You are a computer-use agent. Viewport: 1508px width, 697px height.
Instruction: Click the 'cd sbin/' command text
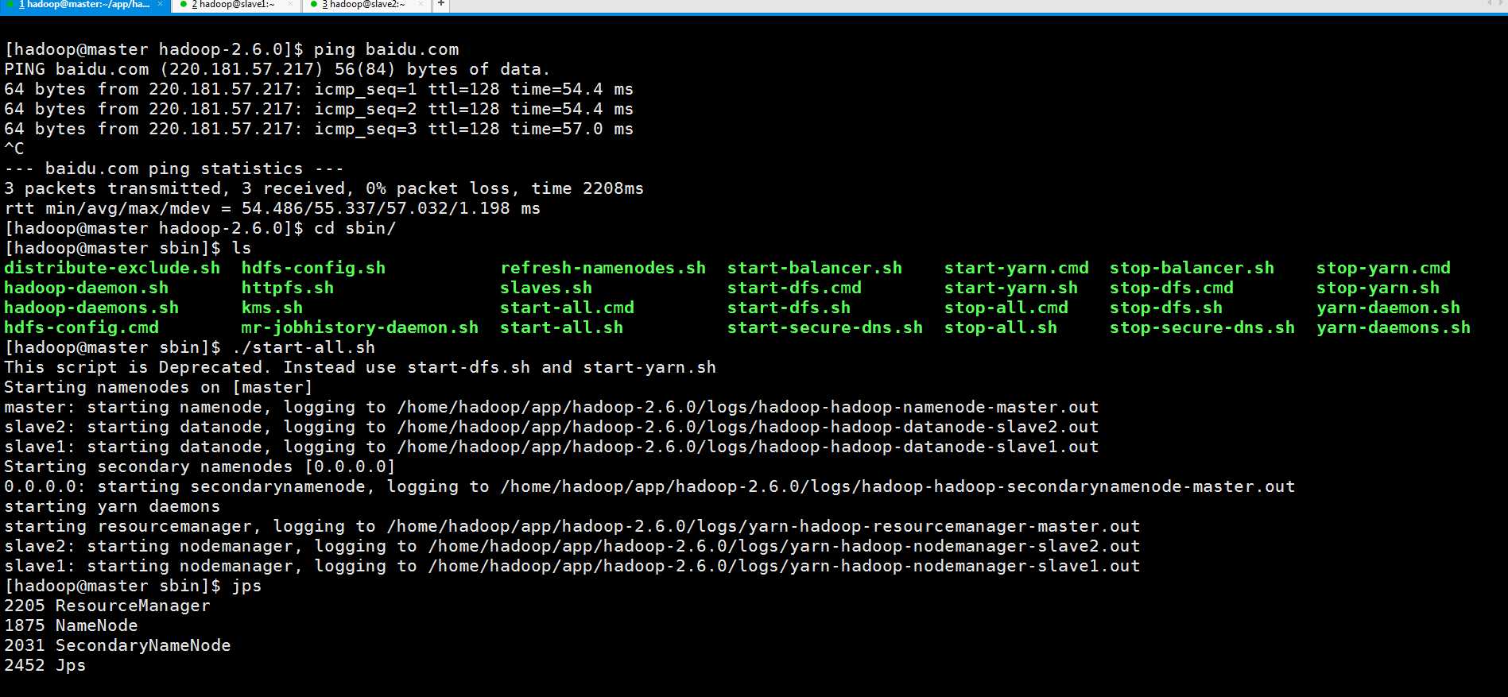coord(355,228)
